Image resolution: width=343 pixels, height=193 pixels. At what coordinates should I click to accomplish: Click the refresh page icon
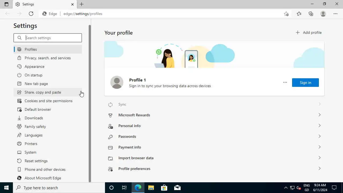(31, 14)
